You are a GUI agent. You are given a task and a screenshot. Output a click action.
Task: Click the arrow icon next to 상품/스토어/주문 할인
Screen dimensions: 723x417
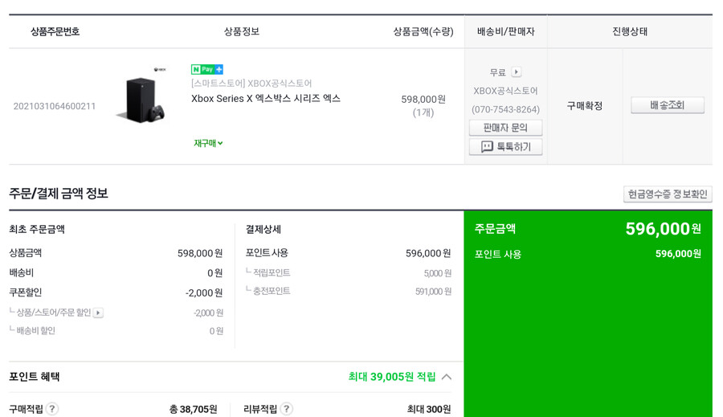point(98,313)
